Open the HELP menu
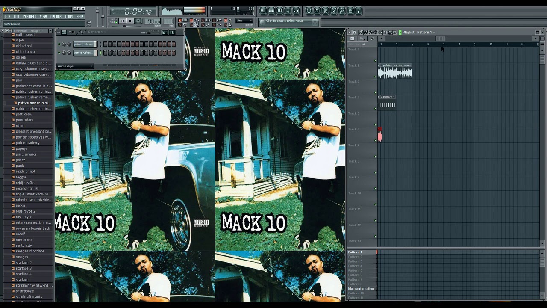Viewport: 547px width, 308px height. (80, 17)
